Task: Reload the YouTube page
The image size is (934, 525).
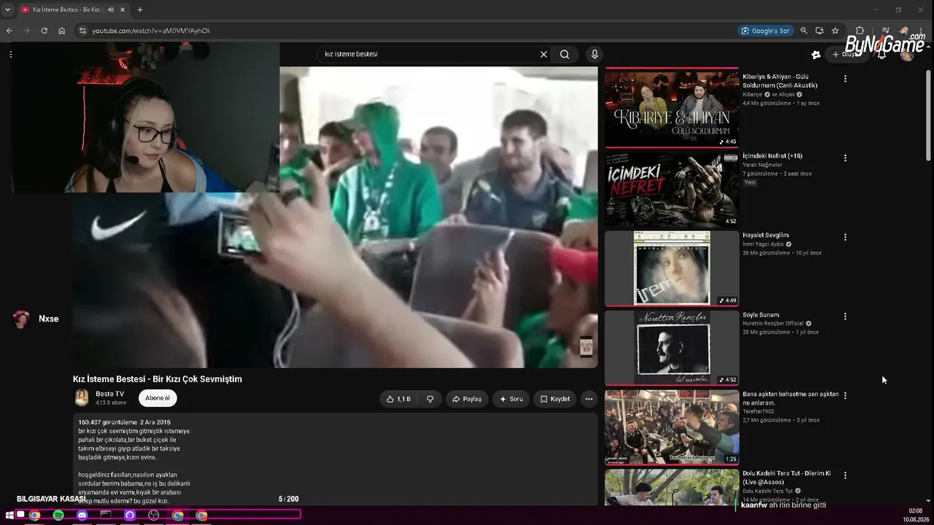Action: [45, 31]
